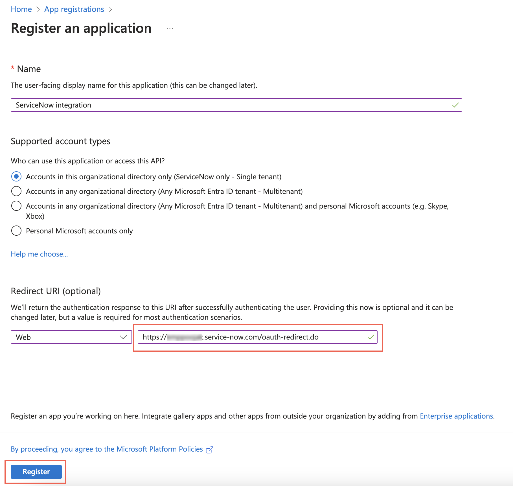Click the breadcrumb chevron after App registrations
513x486 pixels.
[110, 9]
